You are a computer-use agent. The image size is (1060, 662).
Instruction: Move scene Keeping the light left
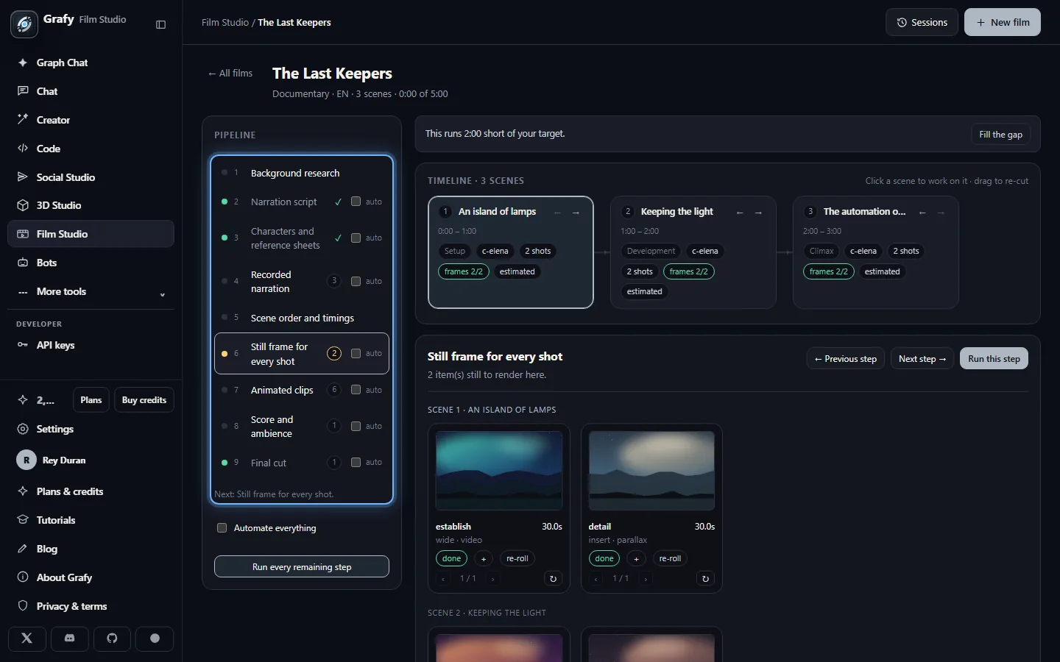(x=740, y=213)
